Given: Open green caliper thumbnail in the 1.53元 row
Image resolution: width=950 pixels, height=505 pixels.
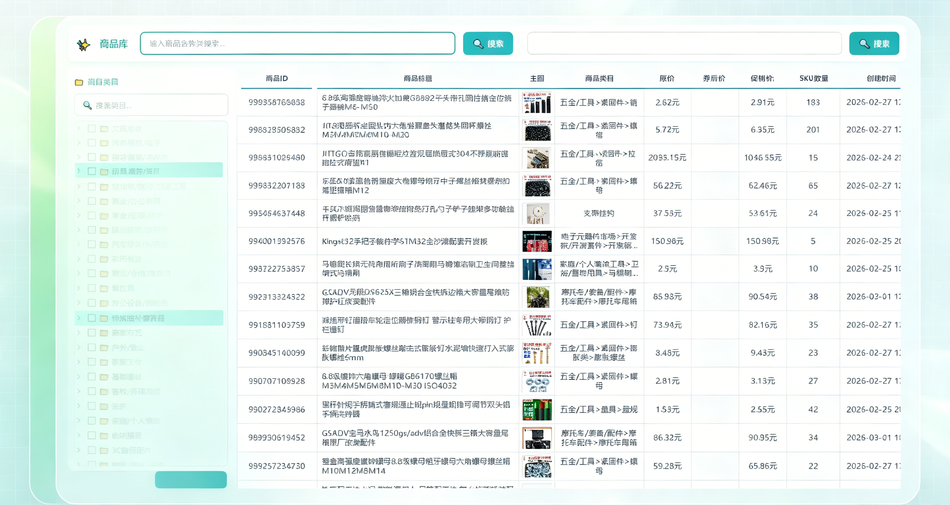Looking at the screenshot, I should click(537, 410).
